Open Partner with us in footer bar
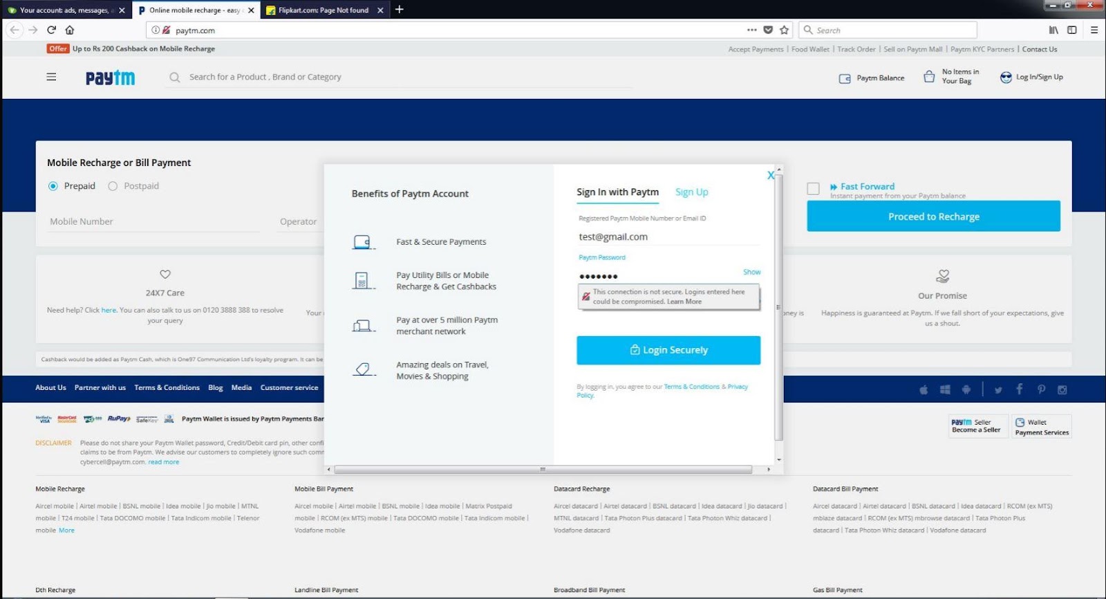 tap(100, 388)
